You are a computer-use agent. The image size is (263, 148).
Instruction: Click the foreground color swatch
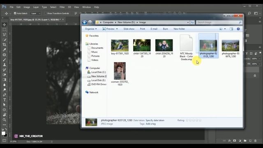3,133
